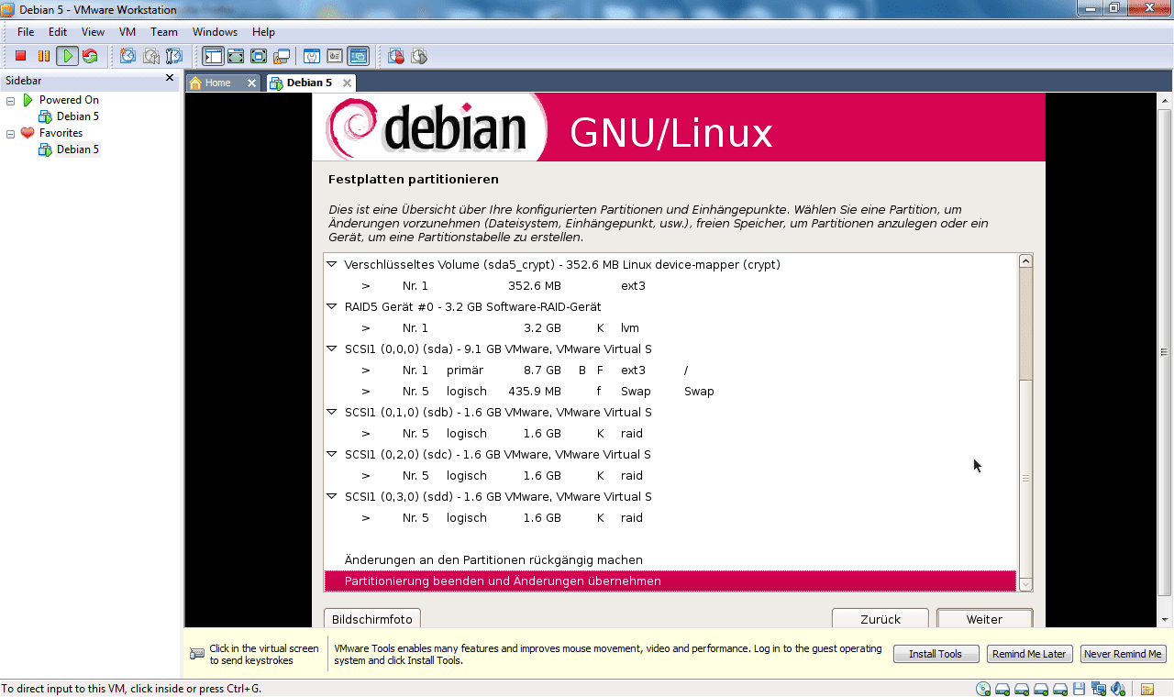The height and width of the screenshot is (697, 1174).
Task: Select Powered On in sidebar tree
Action: click(69, 100)
